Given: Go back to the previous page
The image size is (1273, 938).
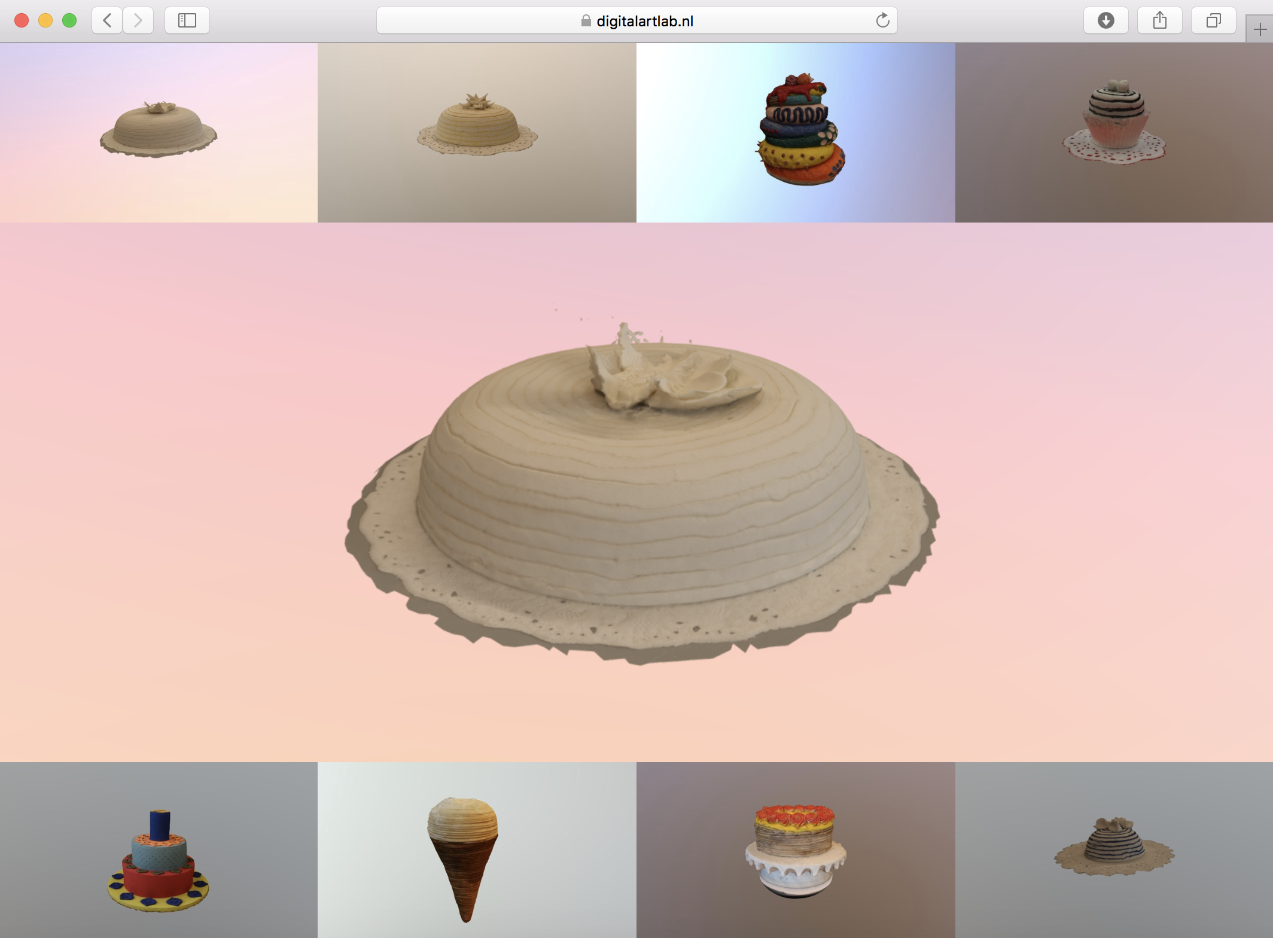Looking at the screenshot, I should coord(107,21).
